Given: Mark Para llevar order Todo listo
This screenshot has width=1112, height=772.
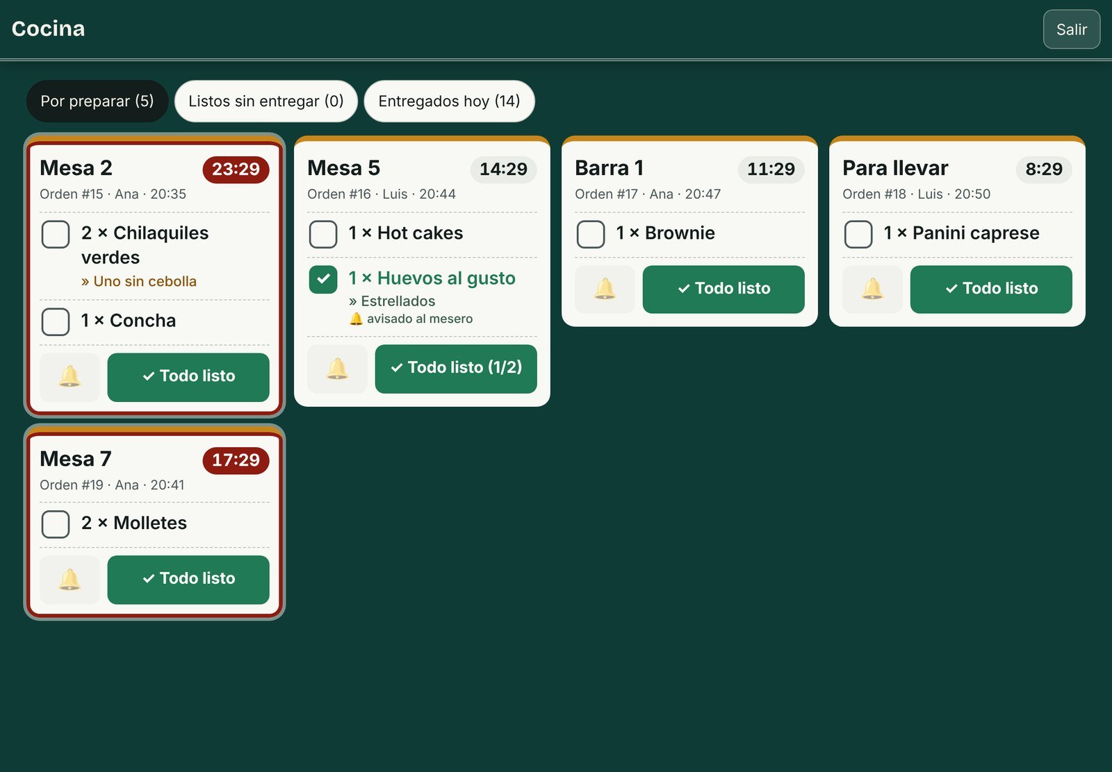Looking at the screenshot, I should click(x=991, y=289).
